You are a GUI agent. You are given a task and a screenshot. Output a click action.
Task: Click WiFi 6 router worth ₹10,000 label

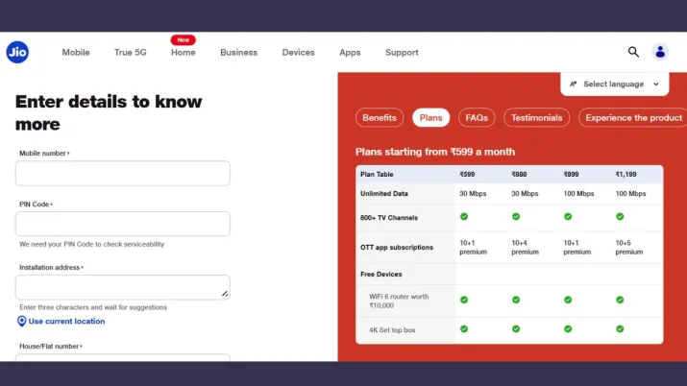tap(399, 301)
